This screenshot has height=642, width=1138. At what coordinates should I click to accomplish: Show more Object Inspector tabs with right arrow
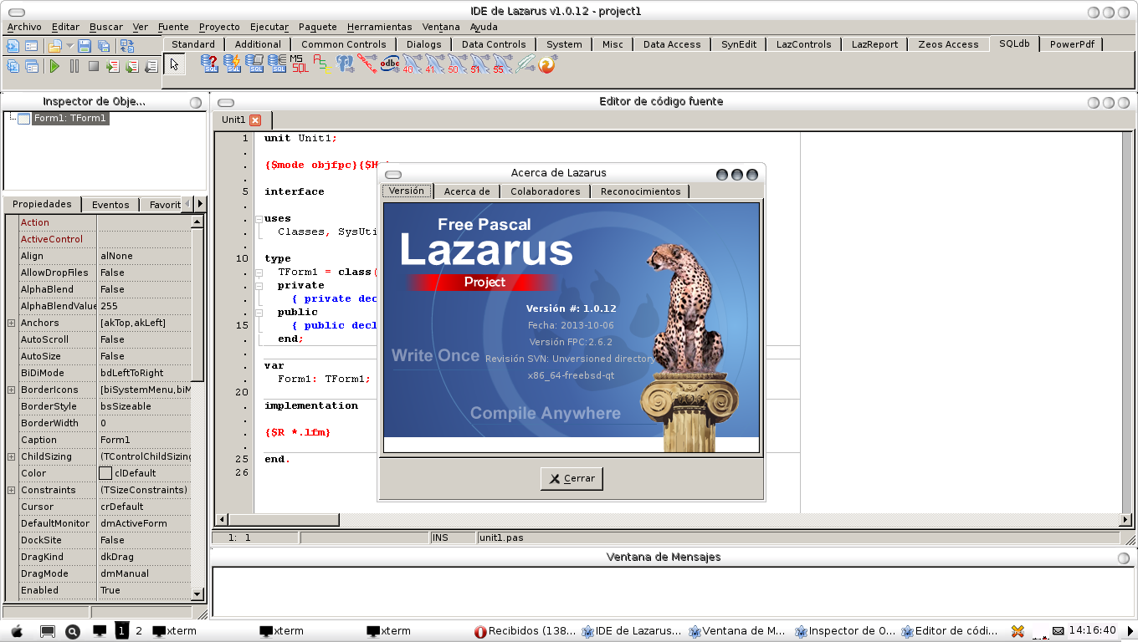pos(200,204)
